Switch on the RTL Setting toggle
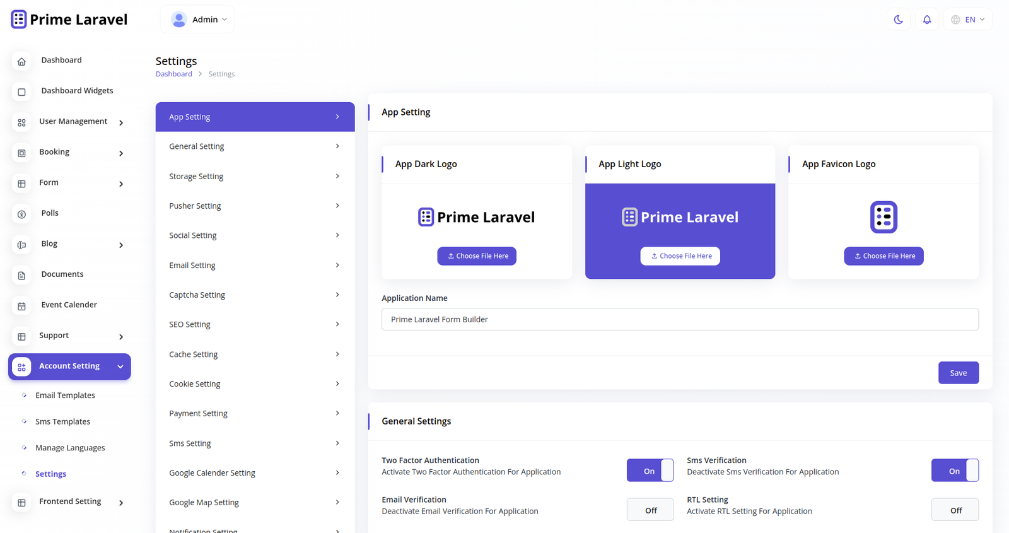Viewport: 1009px width, 533px height. pos(955,510)
